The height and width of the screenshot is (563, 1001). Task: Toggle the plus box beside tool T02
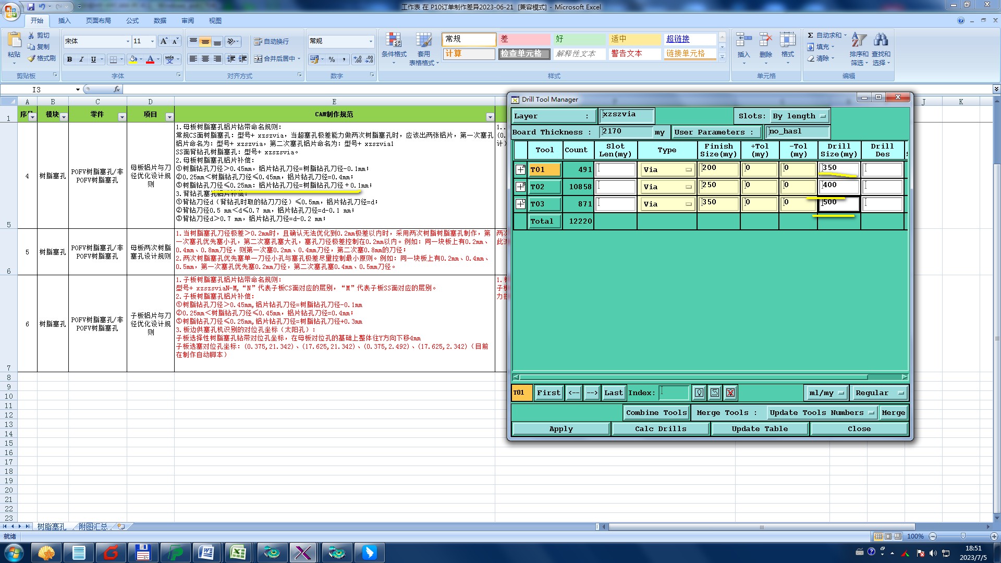click(x=520, y=187)
